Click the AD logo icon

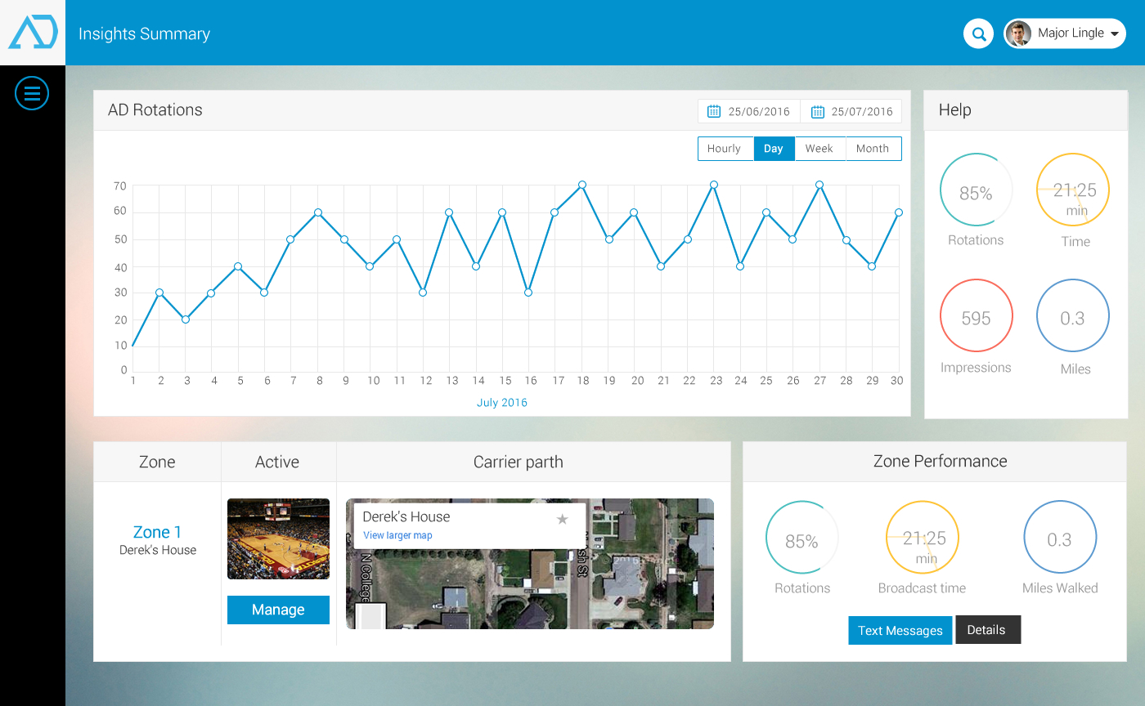[x=33, y=33]
